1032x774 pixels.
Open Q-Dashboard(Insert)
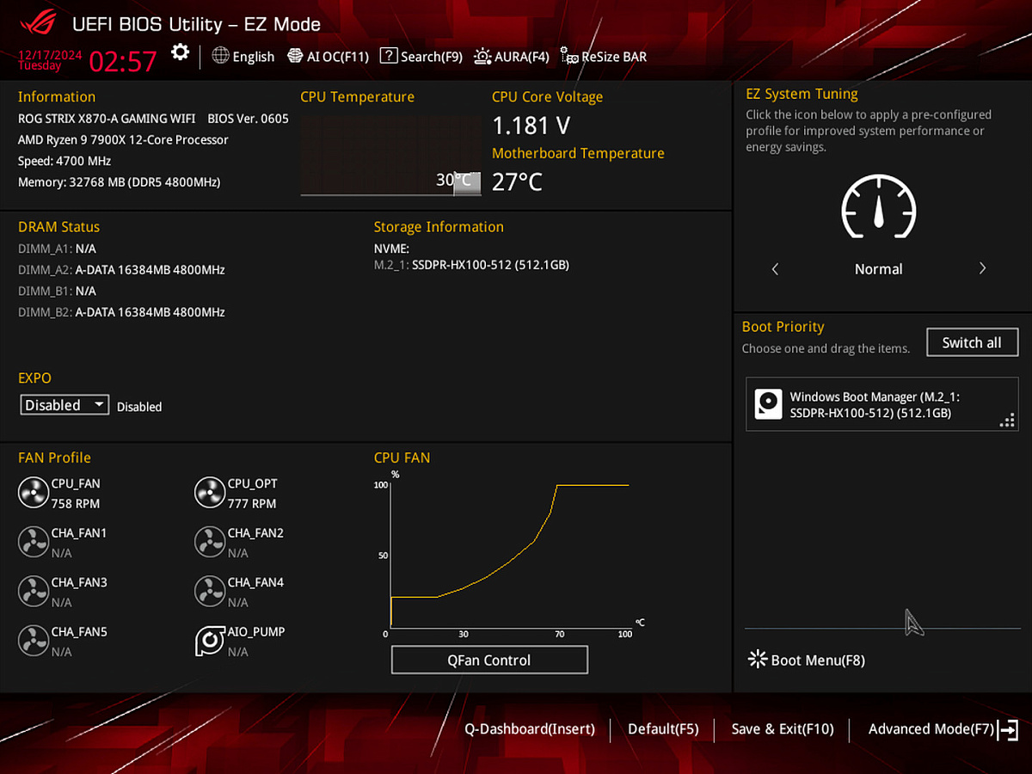tap(530, 729)
